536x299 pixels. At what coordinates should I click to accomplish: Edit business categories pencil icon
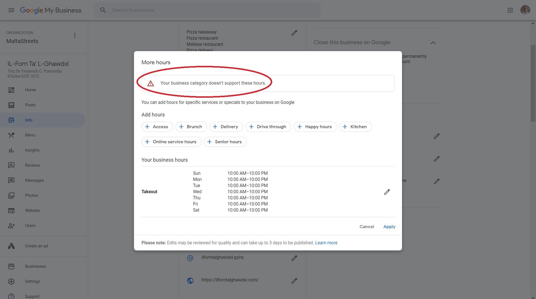[294, 33]
